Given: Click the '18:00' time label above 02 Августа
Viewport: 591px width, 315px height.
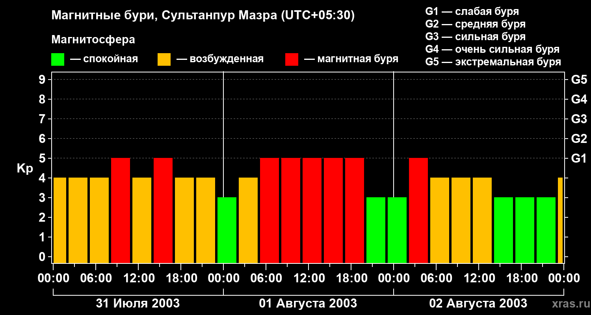Looking at the screenshot, I should [521, 278].
